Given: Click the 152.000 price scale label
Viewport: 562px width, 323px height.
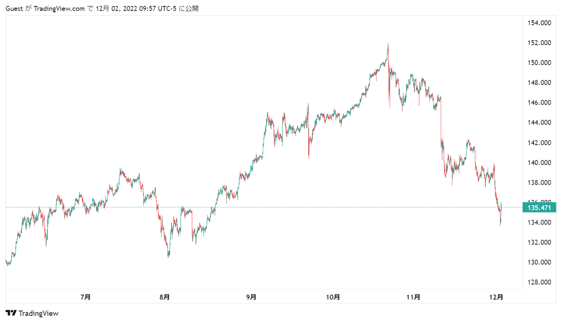Looking at the screenshot, I should (x=538, y=43).
